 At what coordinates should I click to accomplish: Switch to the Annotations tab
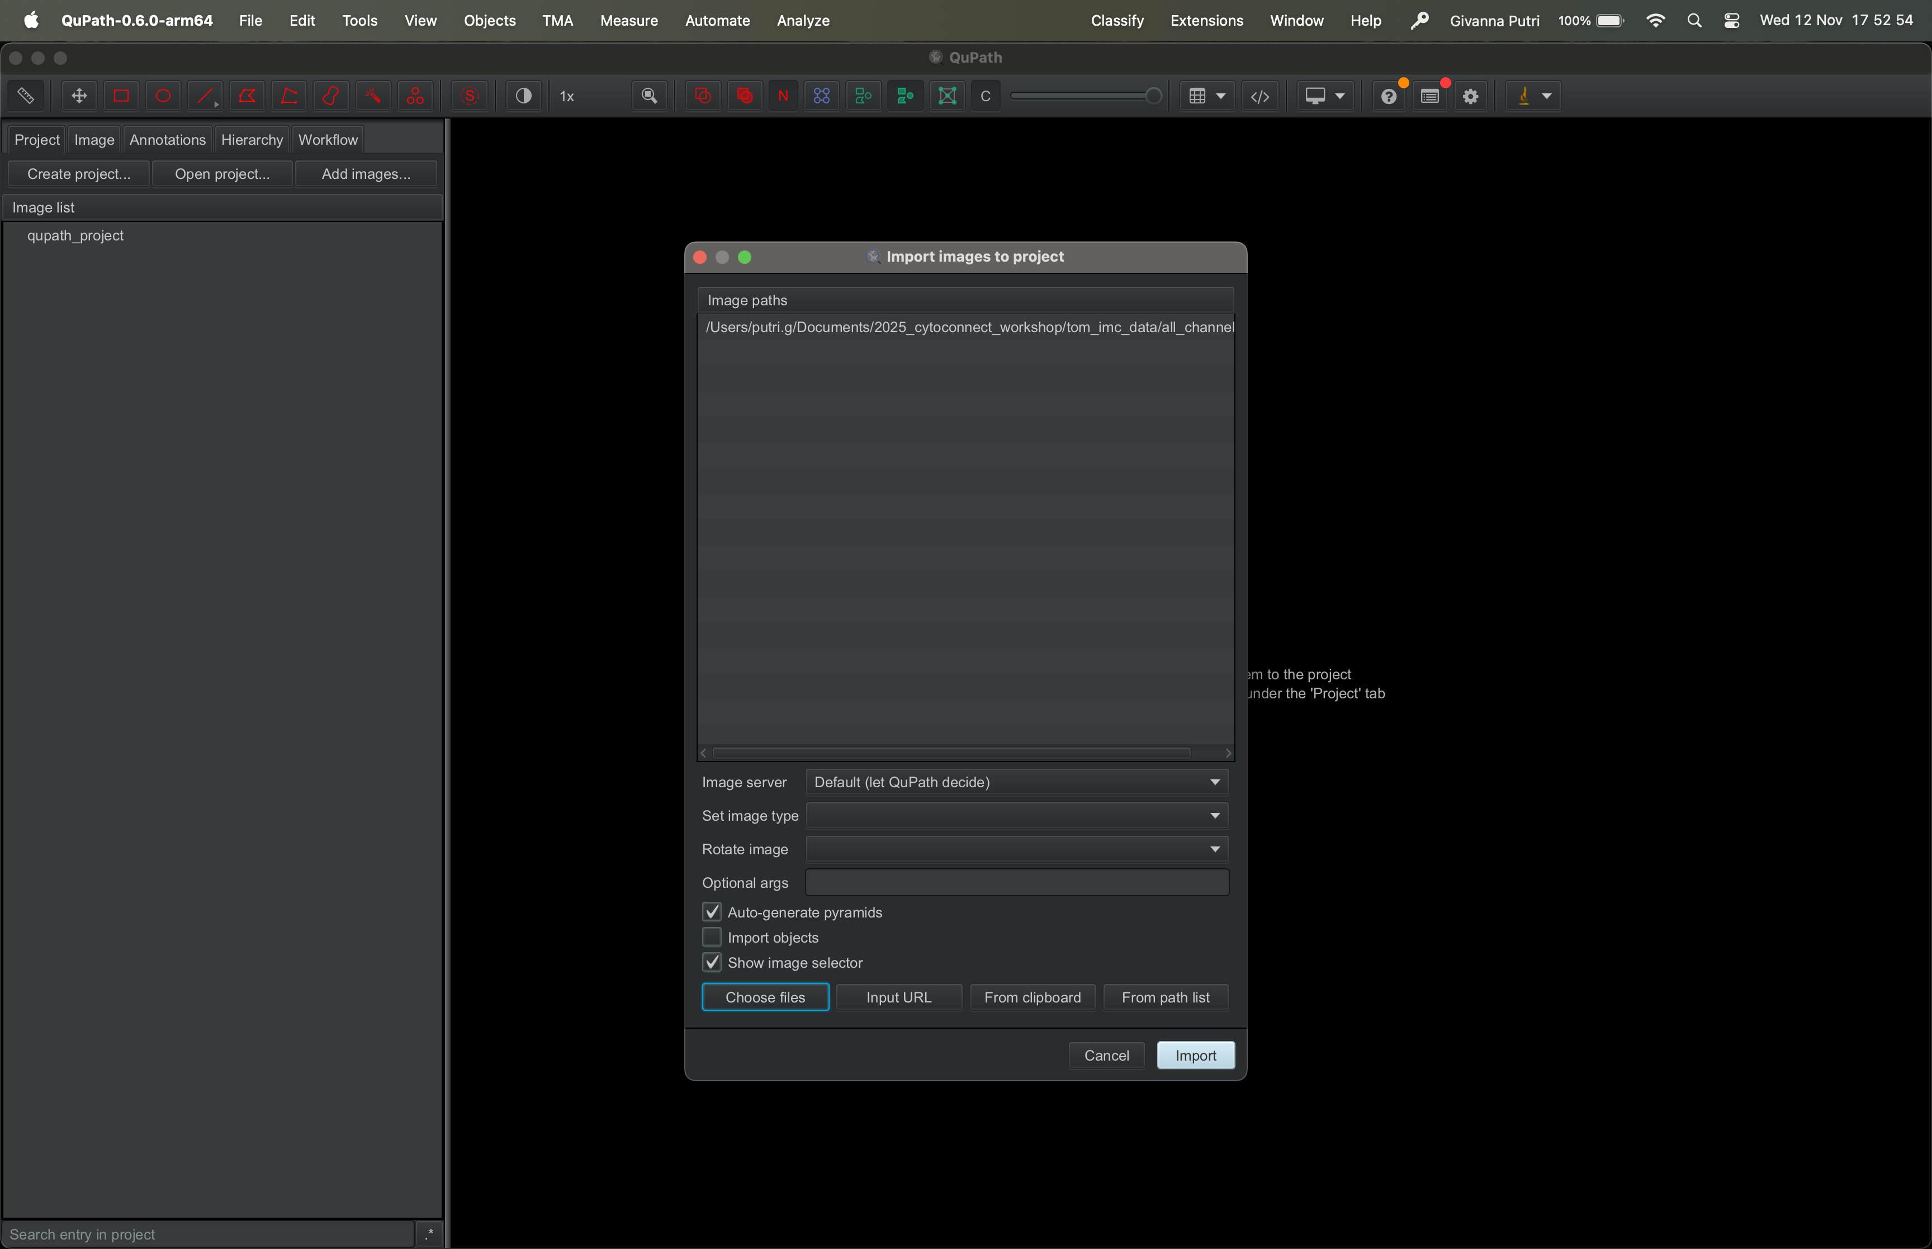[168, 140]
